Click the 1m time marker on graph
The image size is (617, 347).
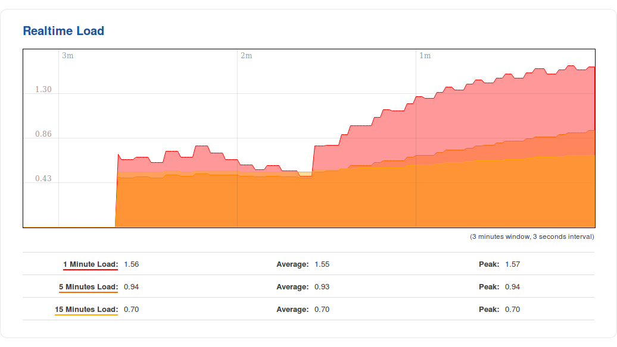(425, 56)
